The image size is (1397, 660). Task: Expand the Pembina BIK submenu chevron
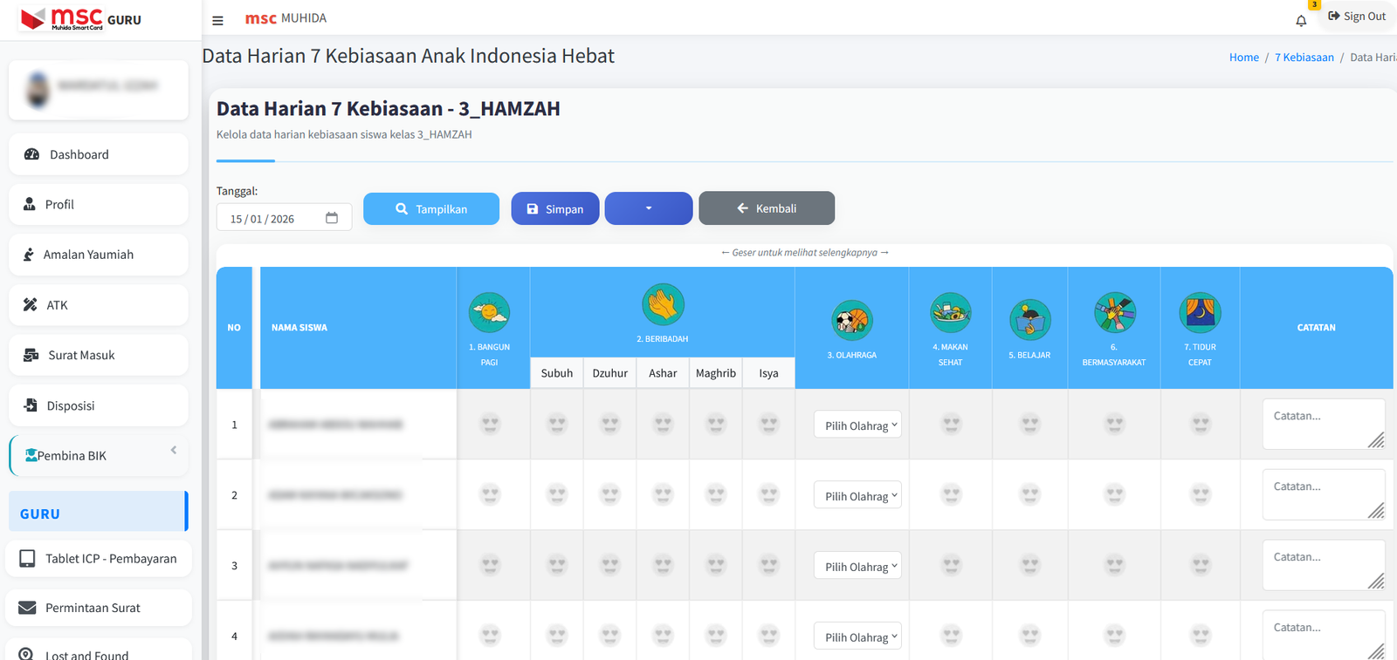[x=174, y=450]
